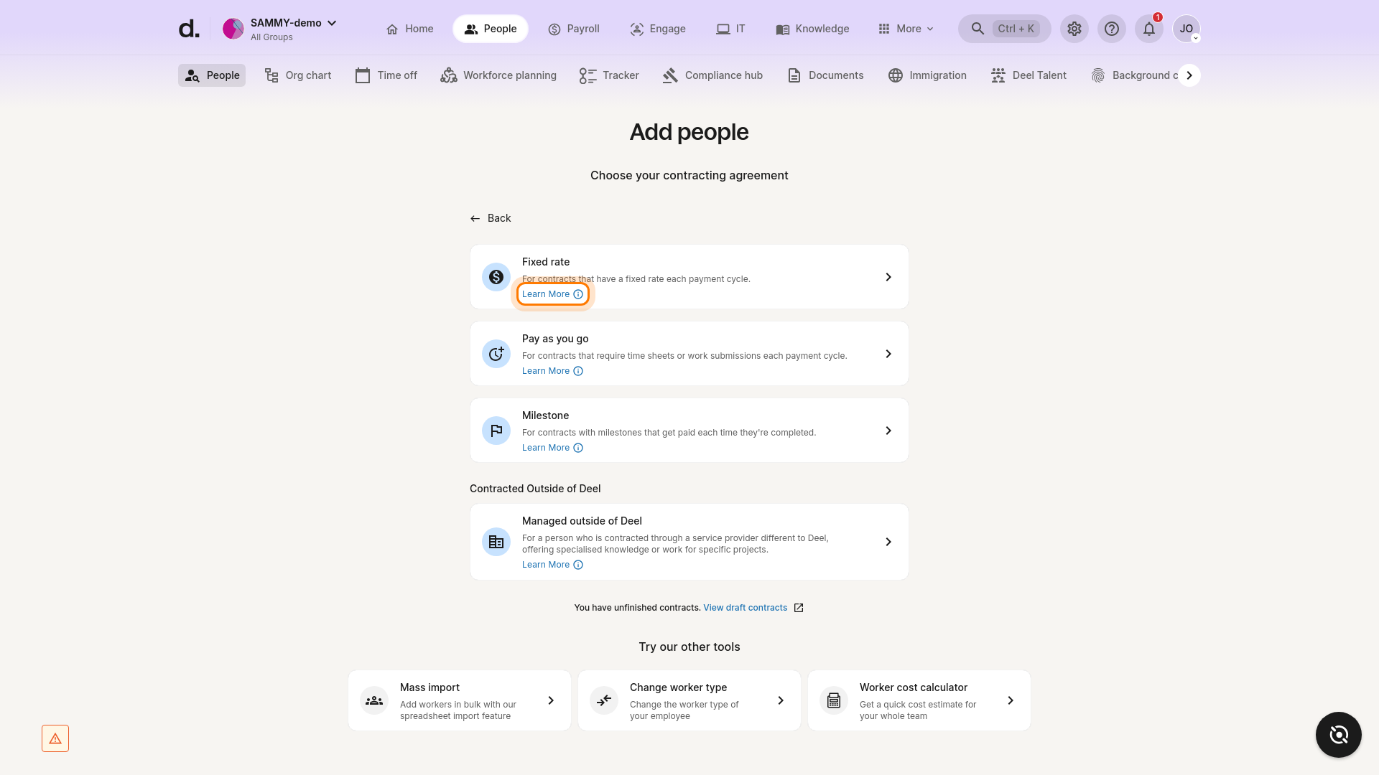This screenshot has width=1379, height=775.
Task: Click the Deel logo icon
Action: (189, 29)
